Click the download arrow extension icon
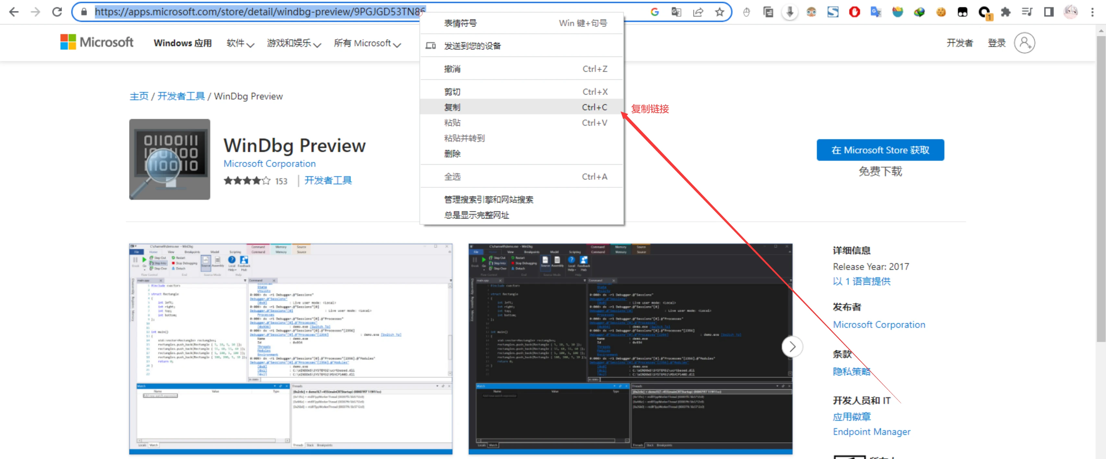The image size is (1106, 459). tap(790, 12)
